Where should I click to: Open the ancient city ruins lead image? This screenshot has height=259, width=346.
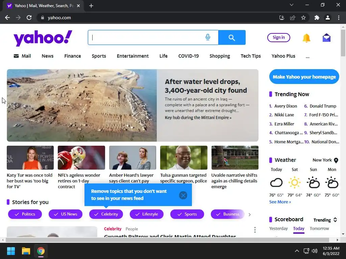pos(82,105)
